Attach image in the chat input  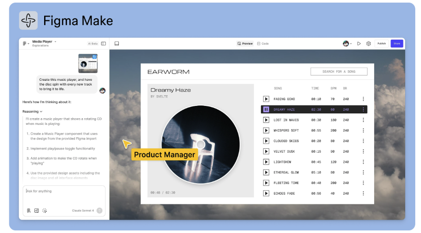point(37,211)
